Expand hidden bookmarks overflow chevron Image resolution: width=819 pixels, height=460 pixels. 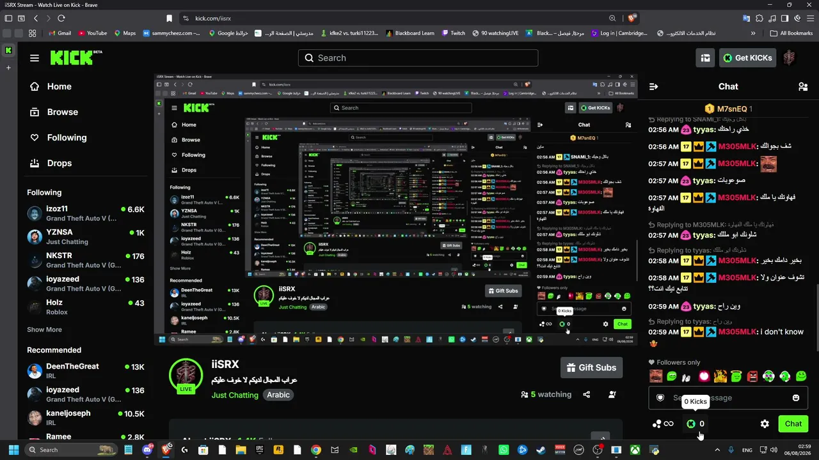753,33
